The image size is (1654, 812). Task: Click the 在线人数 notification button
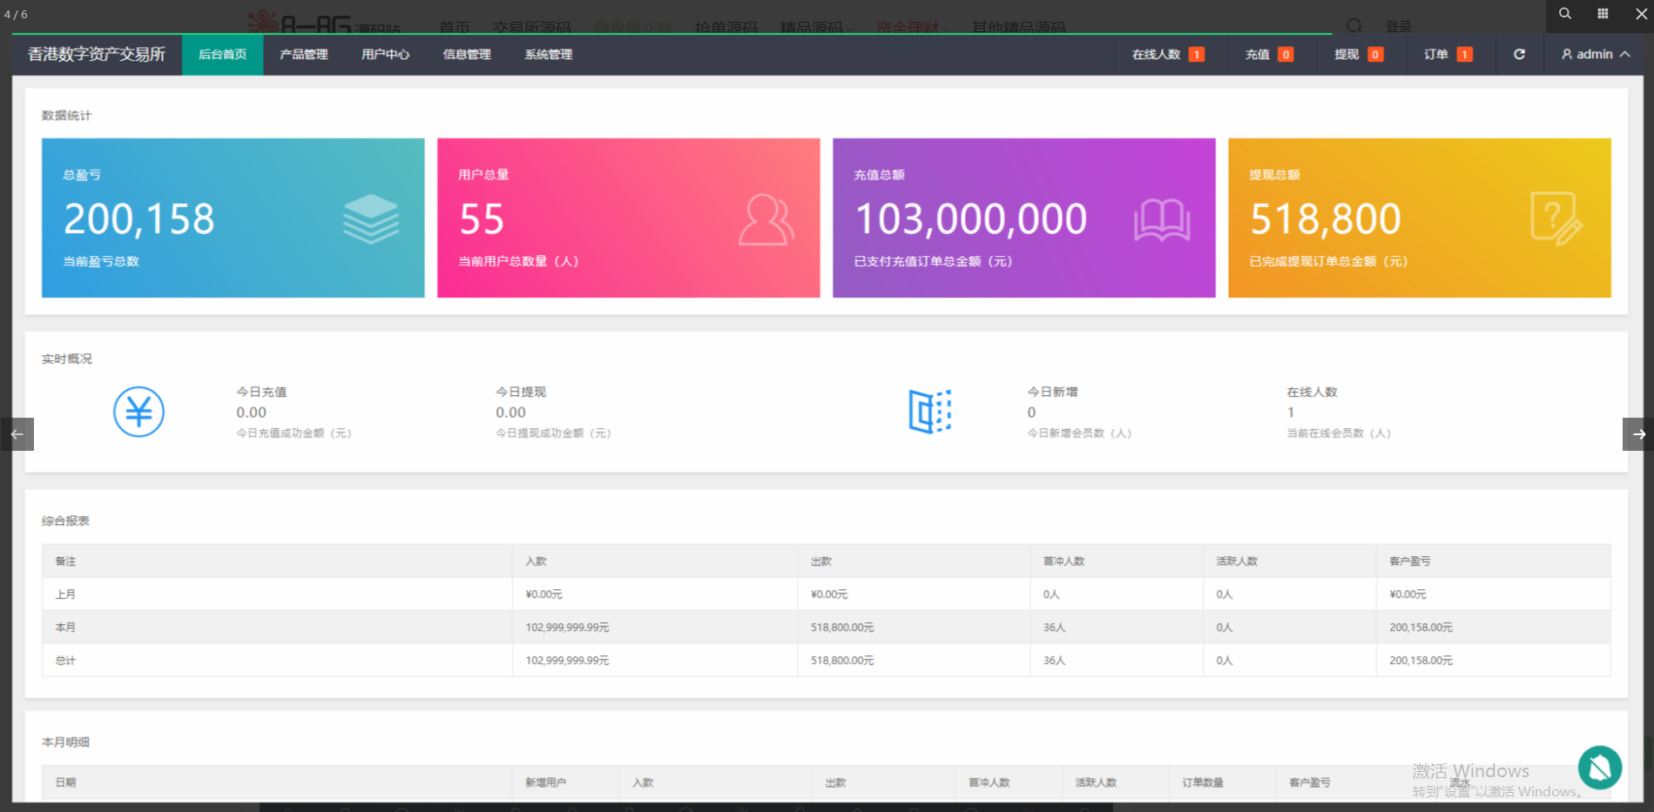pyautogui.click(x=1167, y=54)
